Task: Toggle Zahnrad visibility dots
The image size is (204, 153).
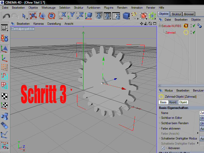Action: coord(191,32)
